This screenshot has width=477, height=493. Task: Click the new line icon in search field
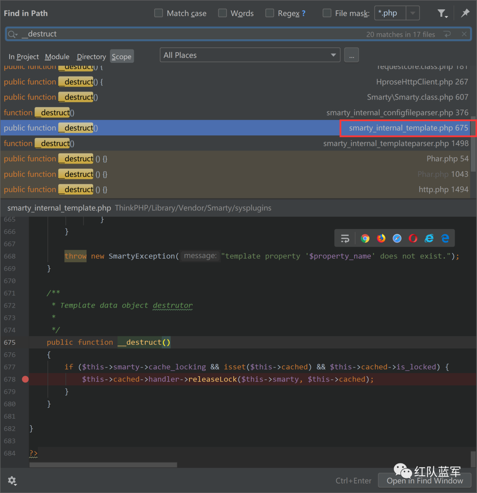point(447,34)
